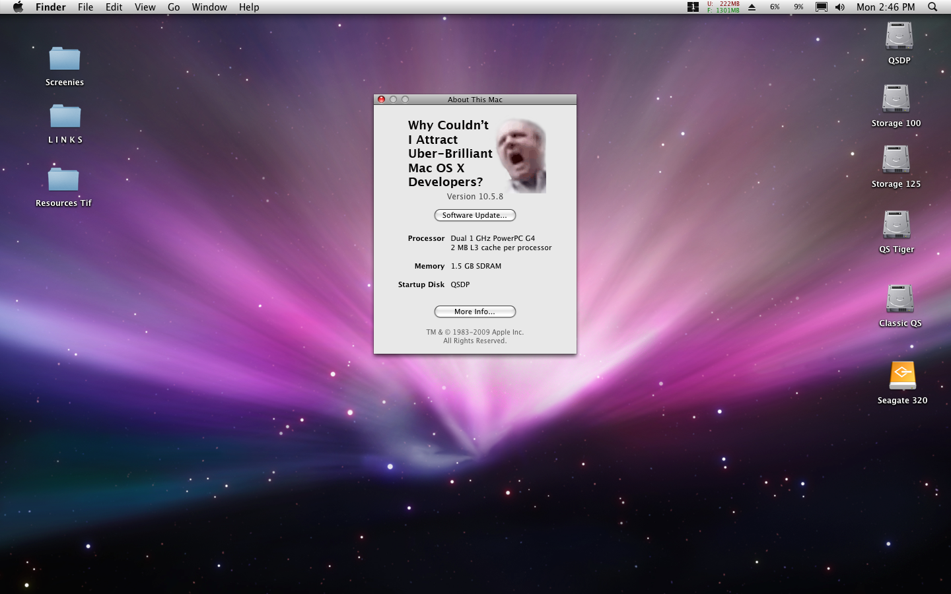Viewport: 951px width, 594px height.
Task: Open the Finder menu
Action: [51, 7]
